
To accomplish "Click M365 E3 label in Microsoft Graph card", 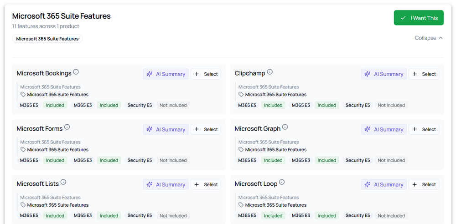I will [x=301, y=160].
